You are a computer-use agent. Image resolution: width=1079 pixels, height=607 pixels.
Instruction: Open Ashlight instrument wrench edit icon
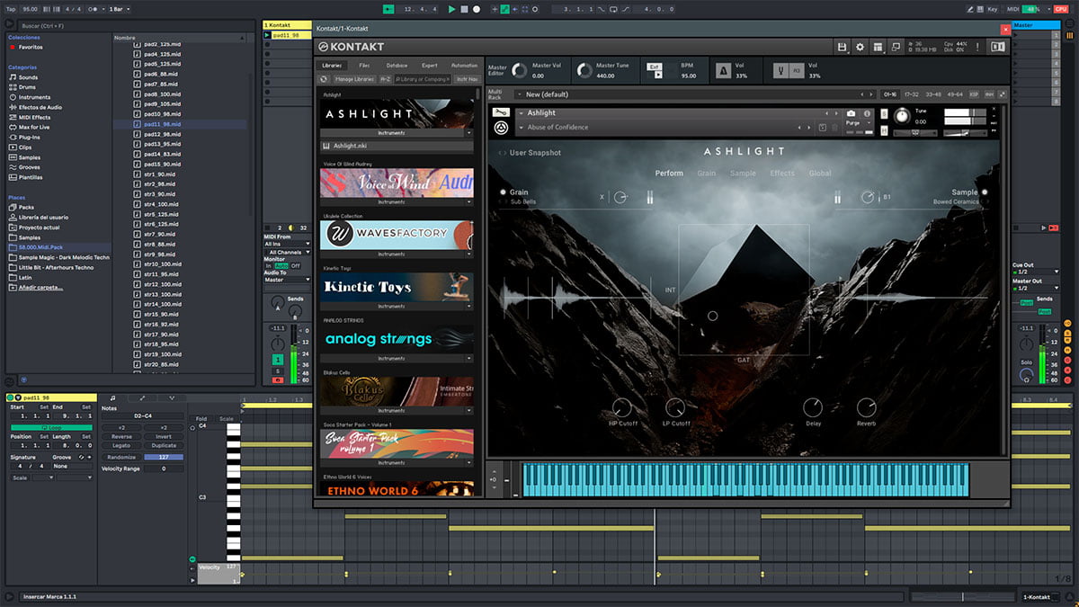501,113
